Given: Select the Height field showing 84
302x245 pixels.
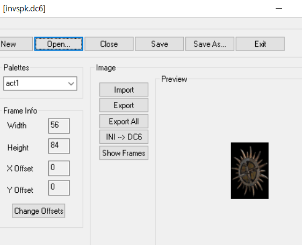Looking at the screenshot, I should [x=59, y=146].
